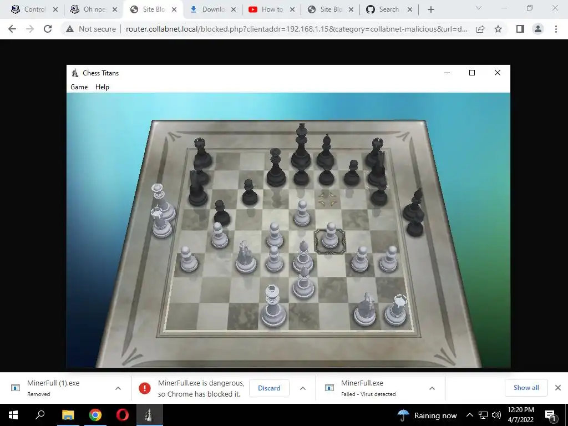Viewport: 568px width, 426px height.
Task: Expand options for dangerous MinerFull.exe download
Action: click(x=303, y=388)
